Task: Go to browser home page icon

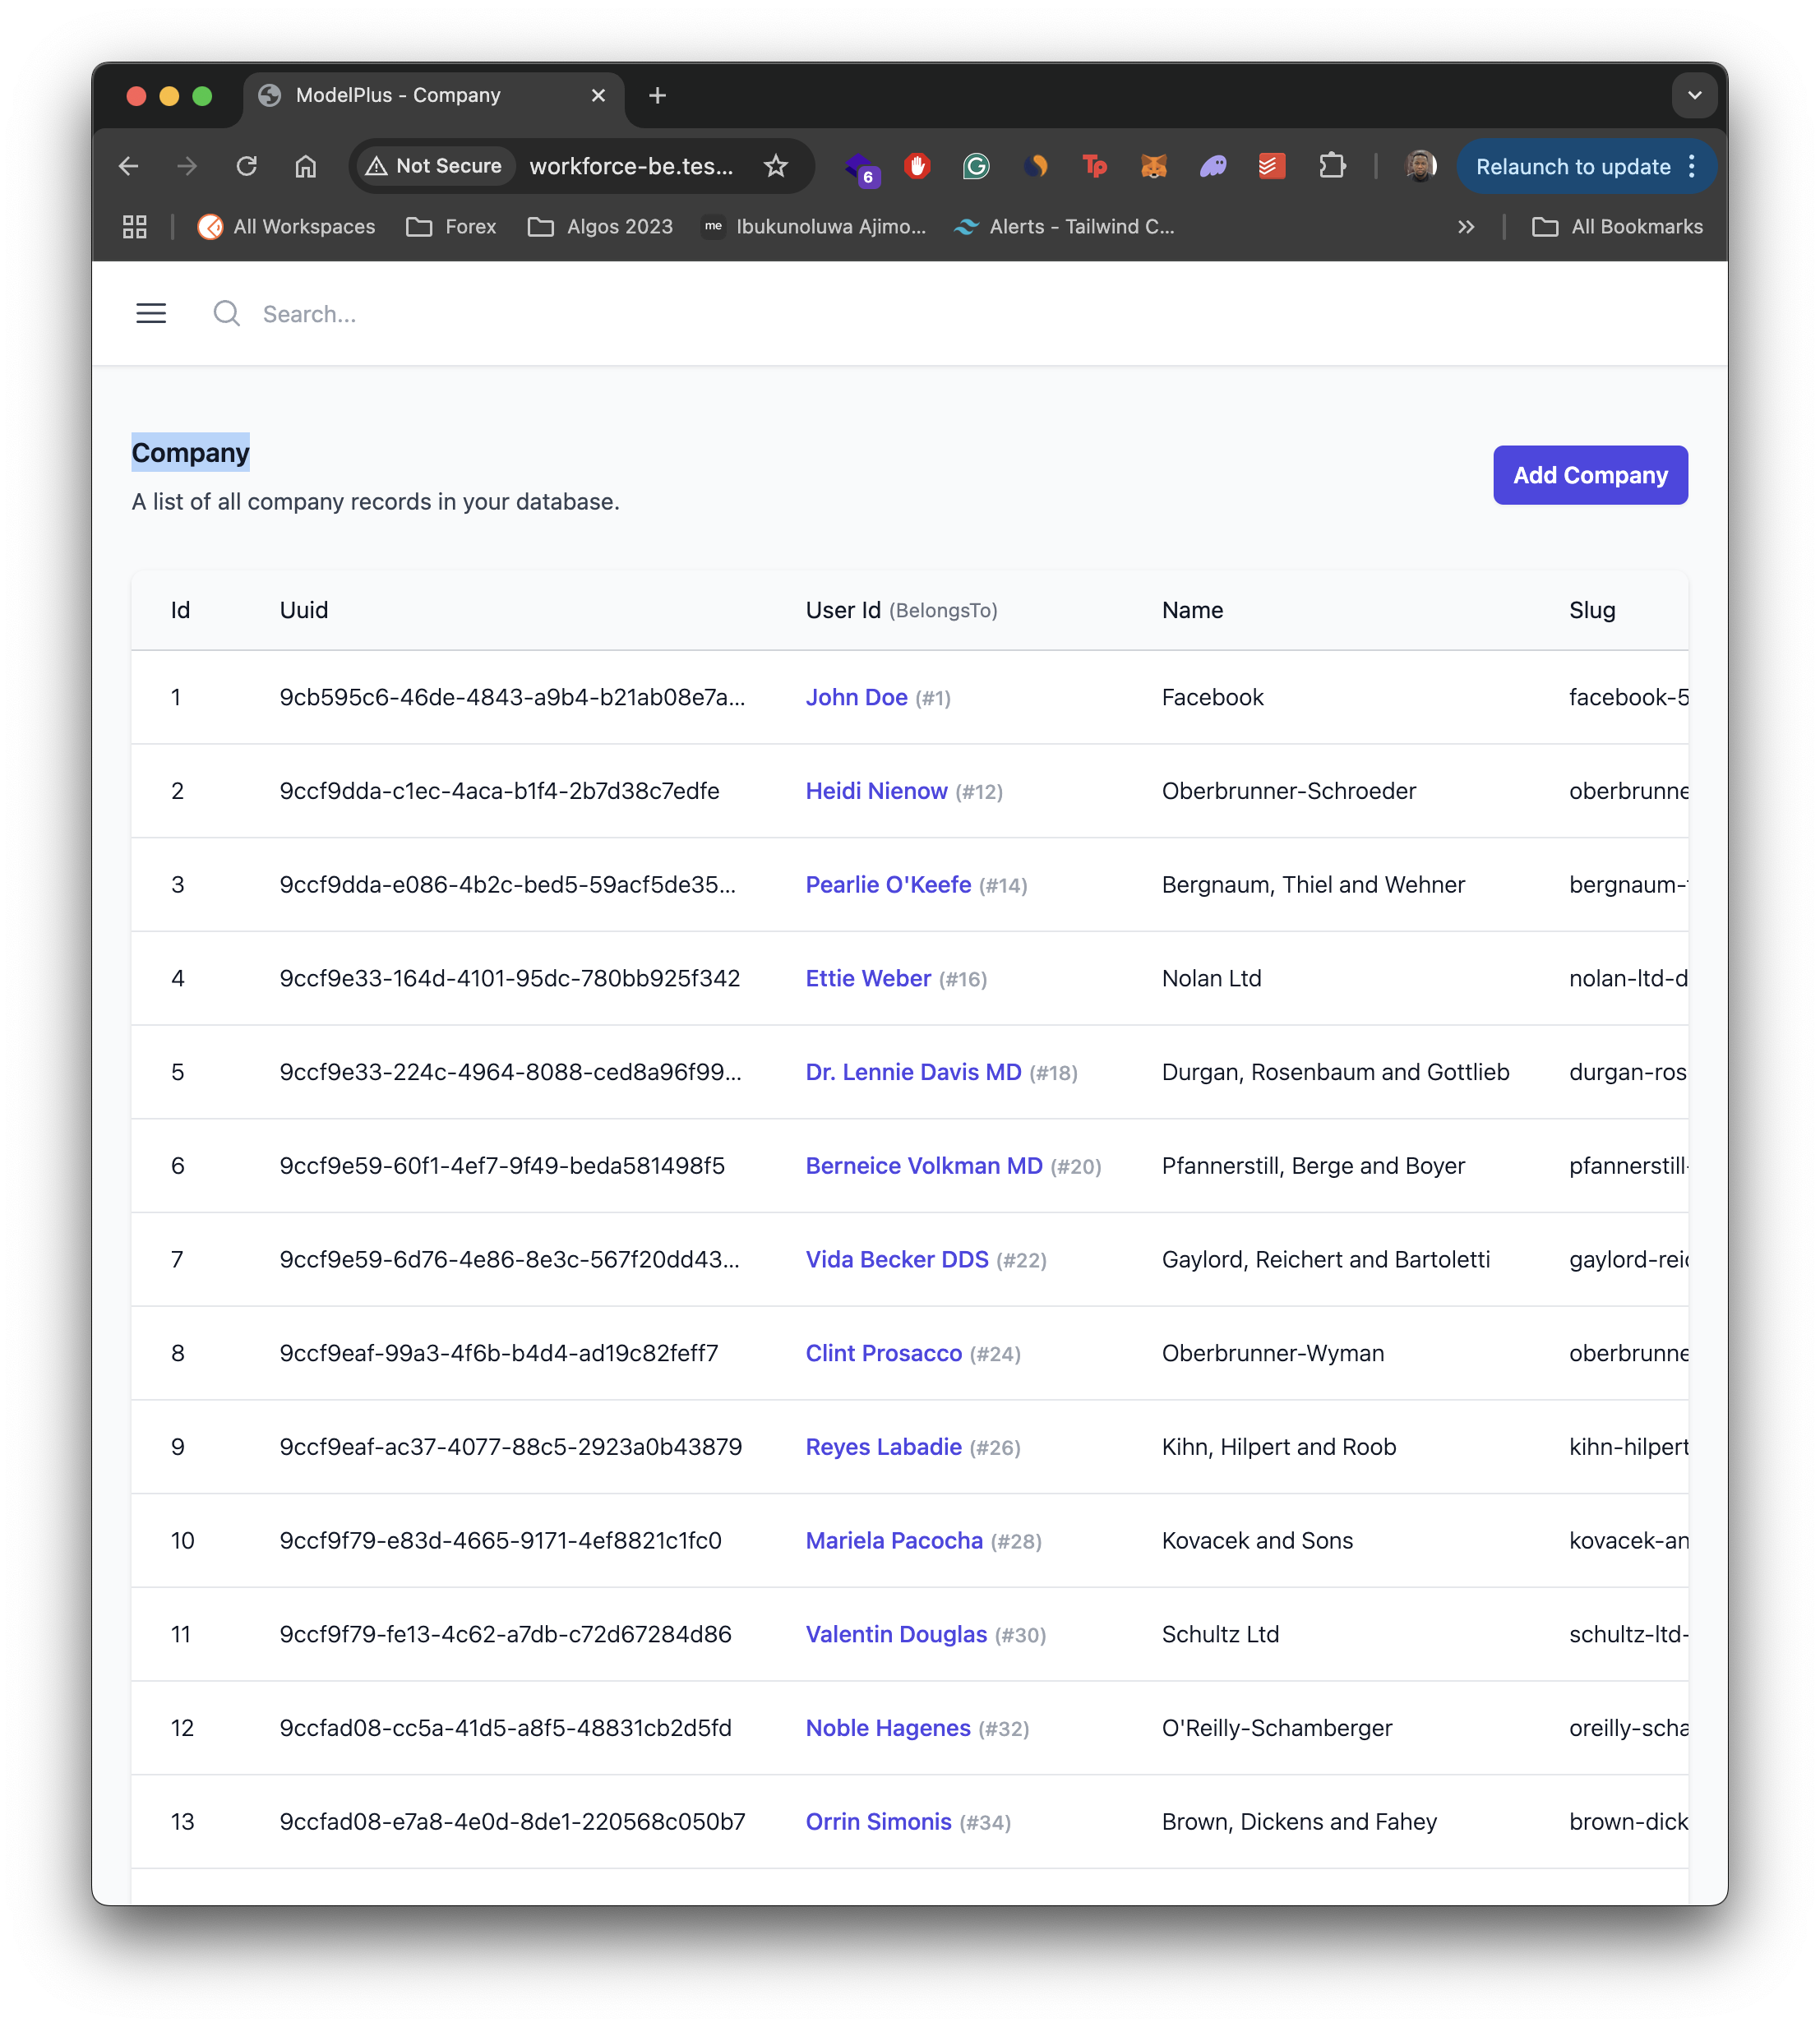Action: tap(306, 166)
